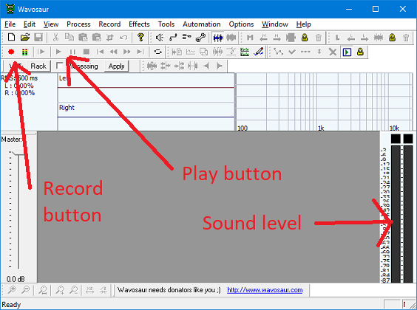Open help with the yellow question mark
This screenshot has height=310, width=417.
140,38
